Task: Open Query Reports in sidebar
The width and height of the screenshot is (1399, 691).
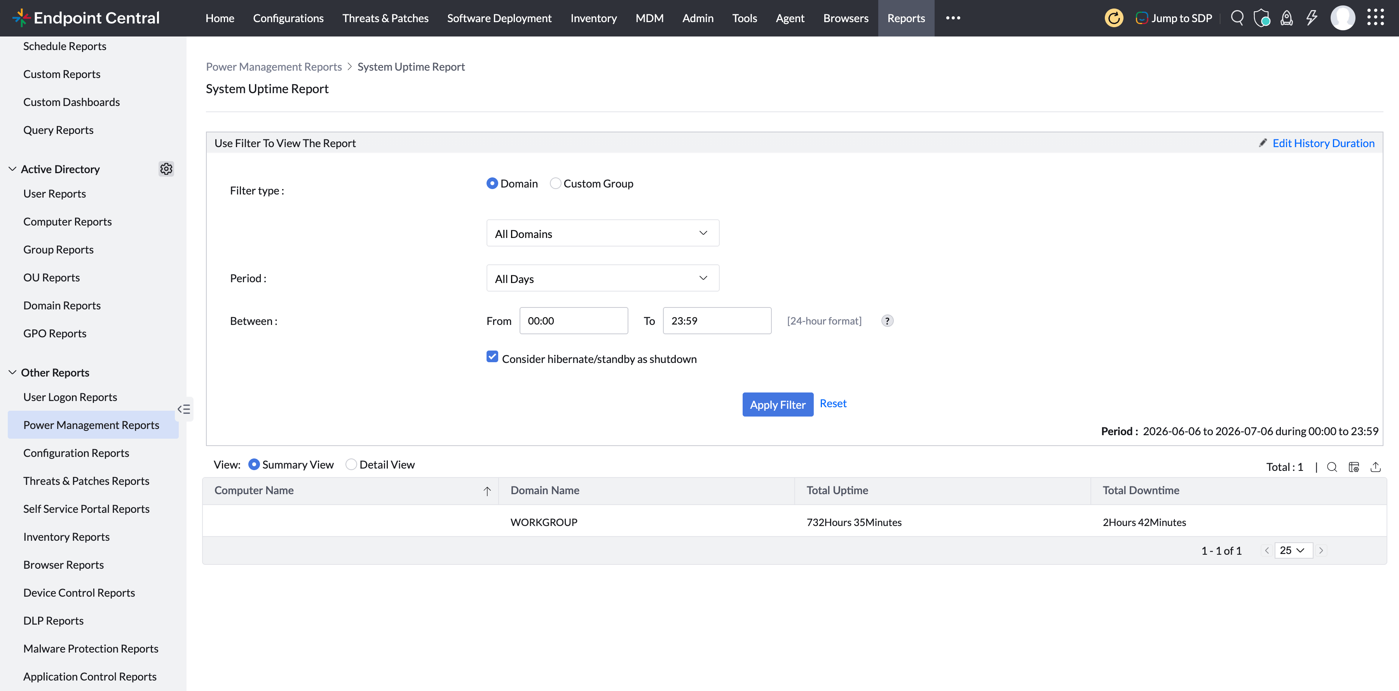Action: pyautogui.click(x=58, y=130)
